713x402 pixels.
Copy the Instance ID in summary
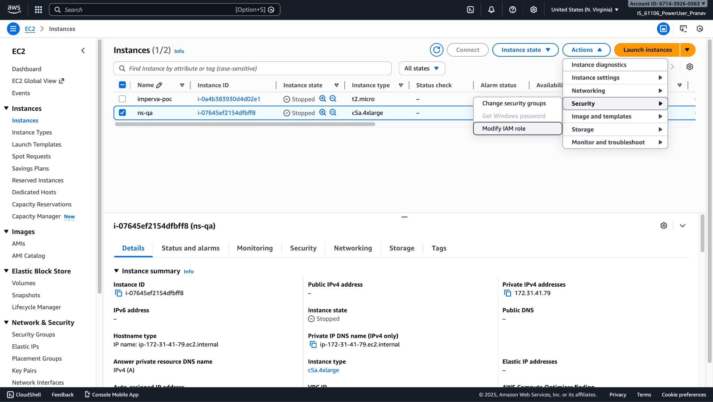118,293
